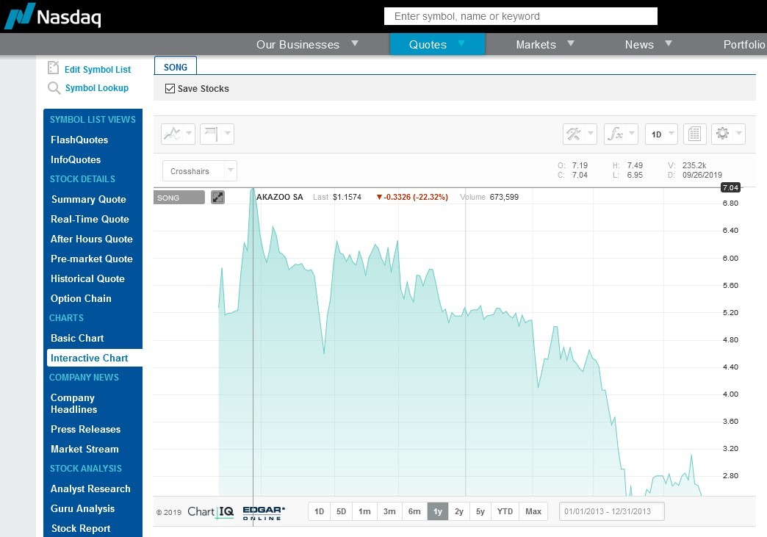Expand the settings gear dropdown arrow

[x=738, y=134]
